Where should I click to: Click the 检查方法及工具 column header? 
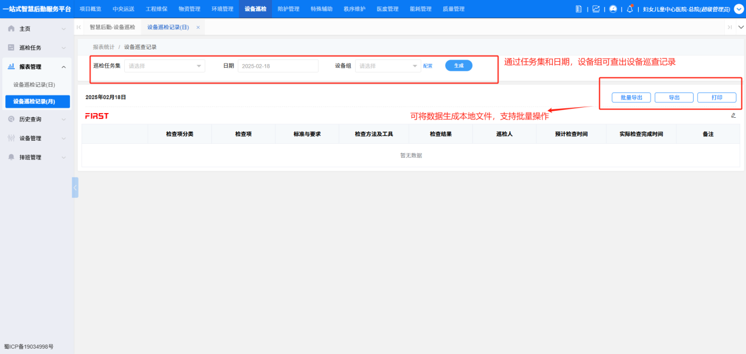374,134
